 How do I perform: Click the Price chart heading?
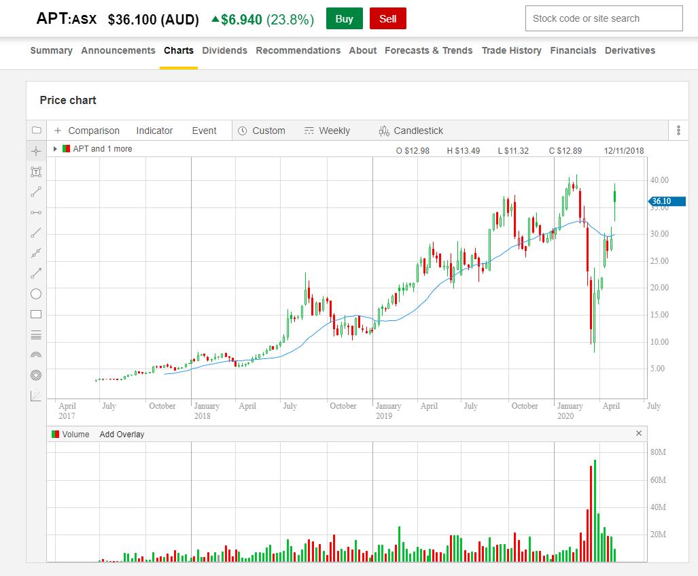[x=68, y=100]
